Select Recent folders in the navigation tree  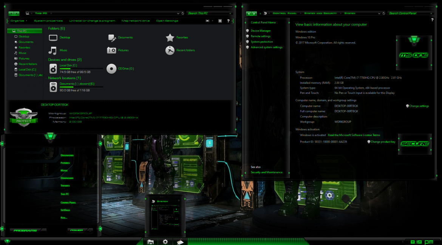point(28,64)
